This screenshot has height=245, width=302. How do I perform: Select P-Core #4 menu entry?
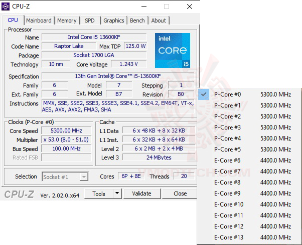coord(250,138)
